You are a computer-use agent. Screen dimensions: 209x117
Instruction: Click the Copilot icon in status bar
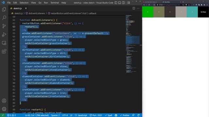point(116,115)
